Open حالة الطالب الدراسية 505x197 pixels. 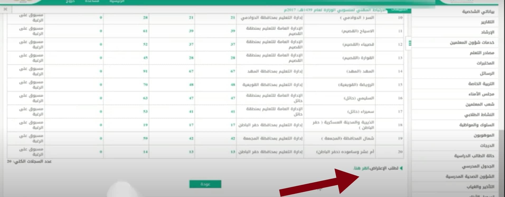coord(474,156)
